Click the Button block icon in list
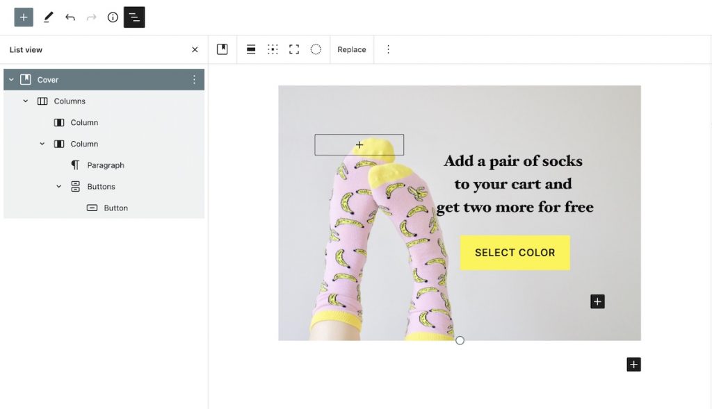Image resolution: width=712 pixels, height=409 pixels. (x=92, y=208)
